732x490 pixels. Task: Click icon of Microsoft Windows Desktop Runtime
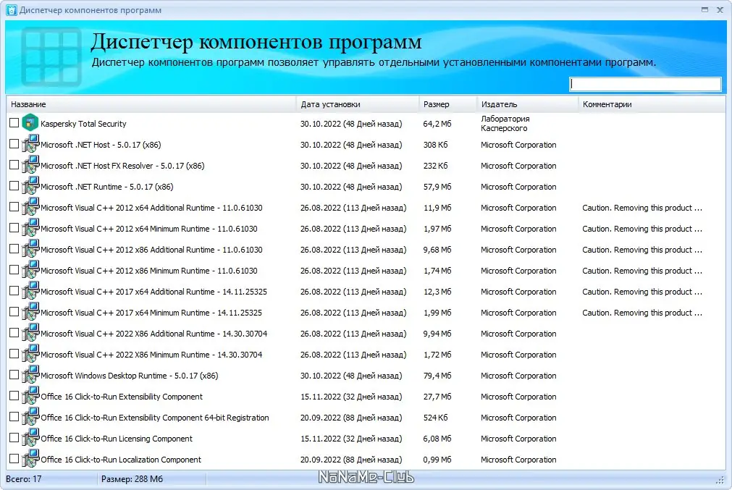point(30,375)
